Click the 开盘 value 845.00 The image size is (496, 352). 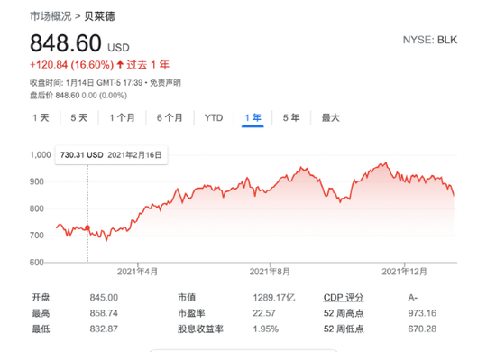coord(104,298)
